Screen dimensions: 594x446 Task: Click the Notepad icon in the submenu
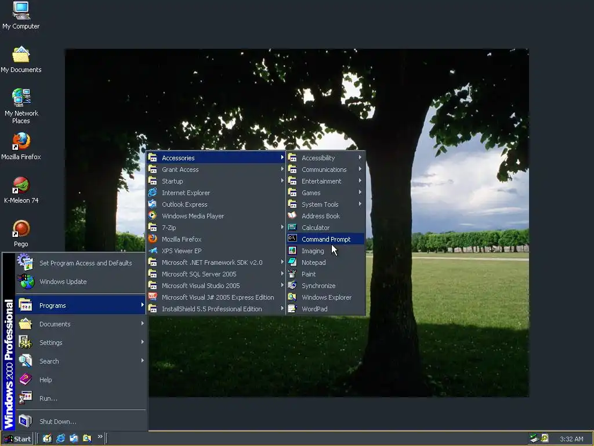(292, 262)
